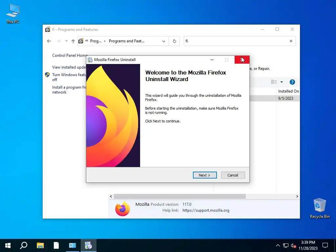Viewport: 336px width, 252px height.
Task: Open taskbar Search
Action: [24, 245]
